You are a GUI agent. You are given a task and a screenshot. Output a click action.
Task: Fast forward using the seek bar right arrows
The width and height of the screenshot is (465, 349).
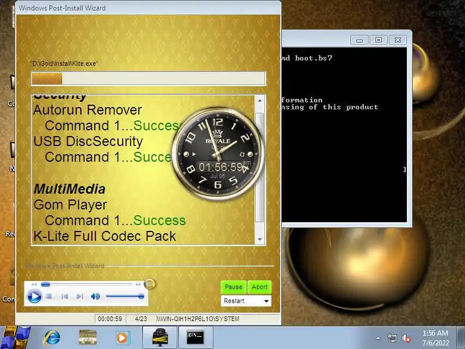138,284
